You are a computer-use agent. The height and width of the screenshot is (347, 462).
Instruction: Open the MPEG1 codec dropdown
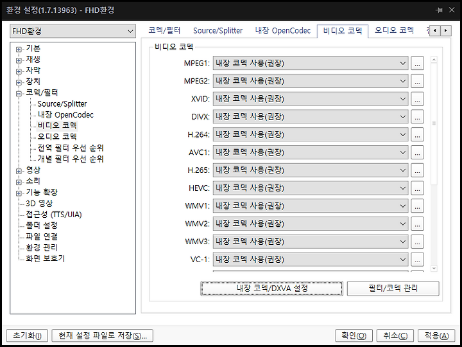311,63
